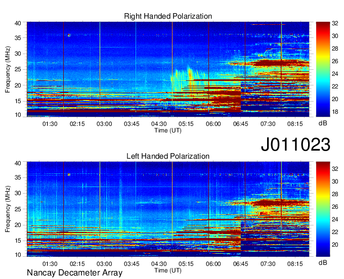The image size is (344, 279).
Task: Click "Frequency (MHz)" label of the top plot
Action: point(8,69)
